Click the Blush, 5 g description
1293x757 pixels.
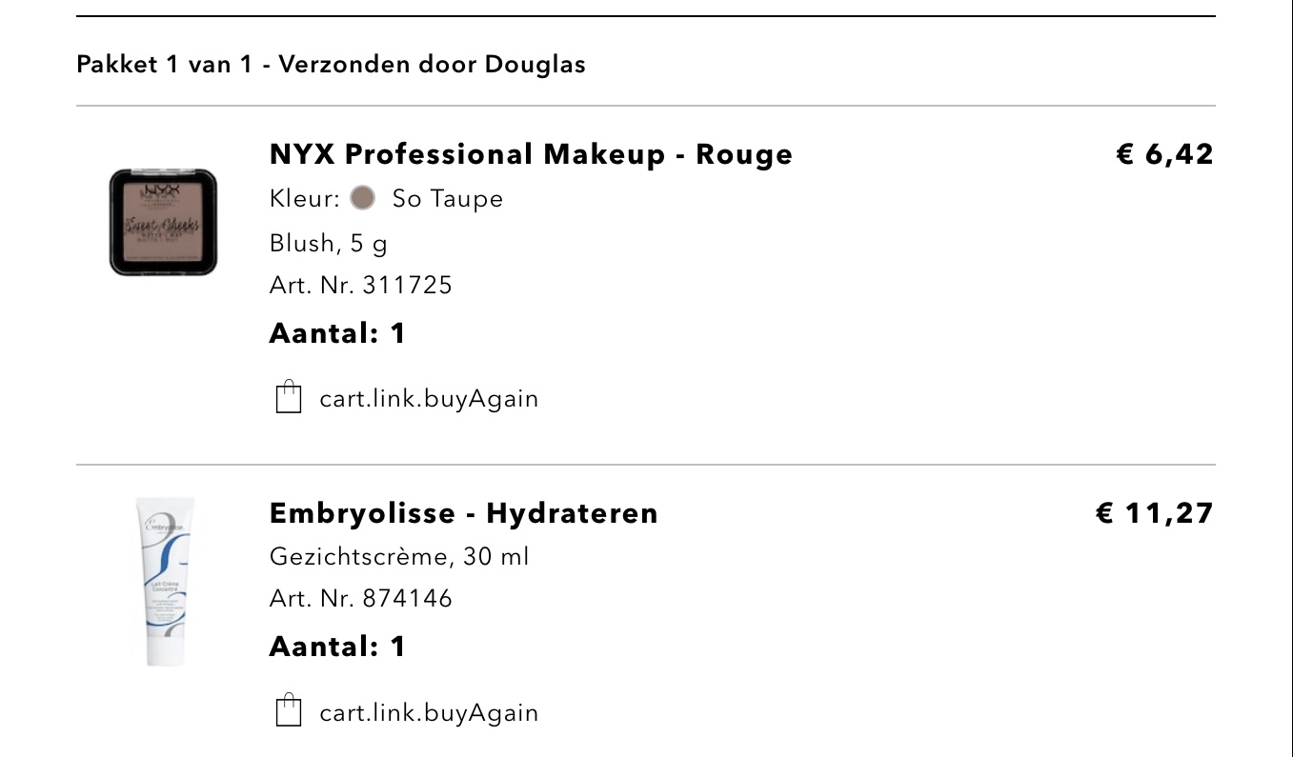coord(329,244)
